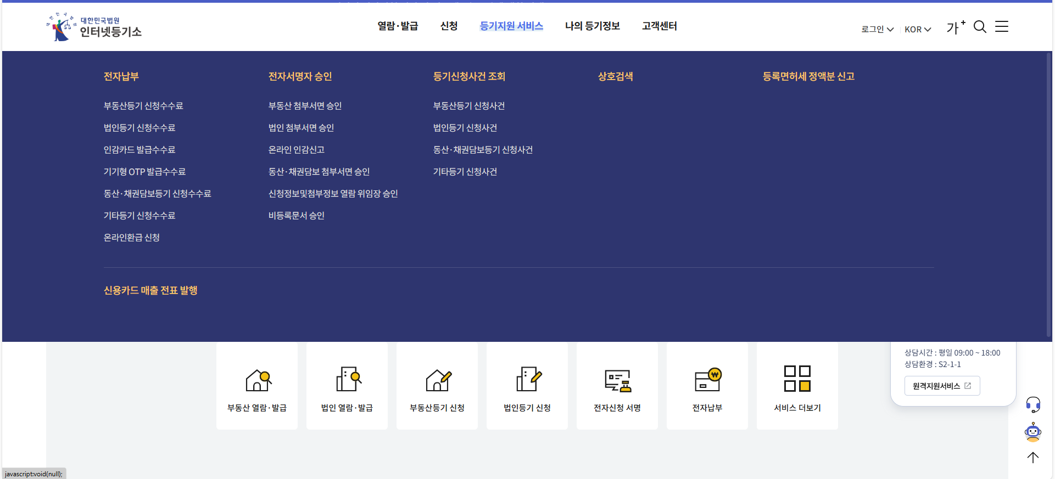The height and width of the screenshot is (479, 1055).
Task: Open 신용카드 매출 전표 발행
Action: (x=150, y=290)
